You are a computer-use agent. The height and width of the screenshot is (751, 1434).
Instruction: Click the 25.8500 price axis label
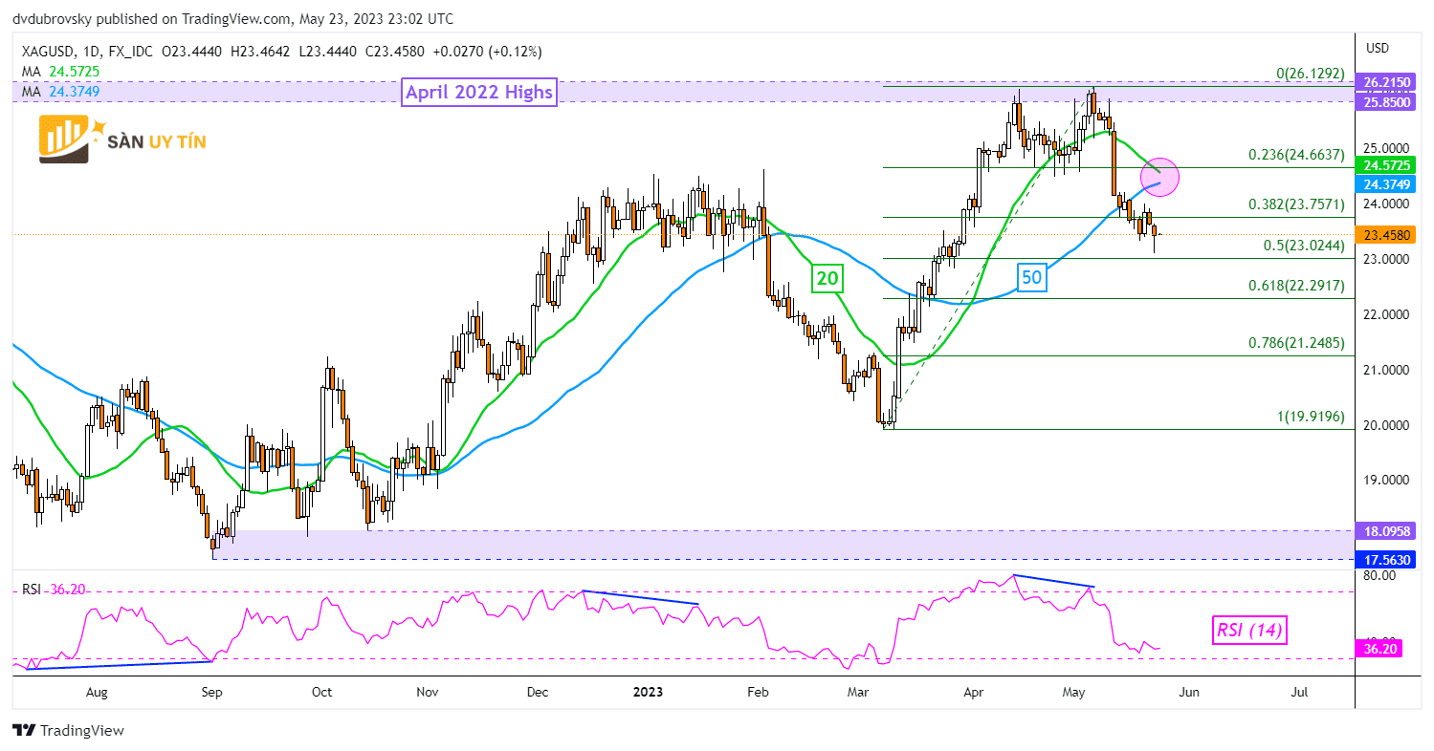point(1386,101)
